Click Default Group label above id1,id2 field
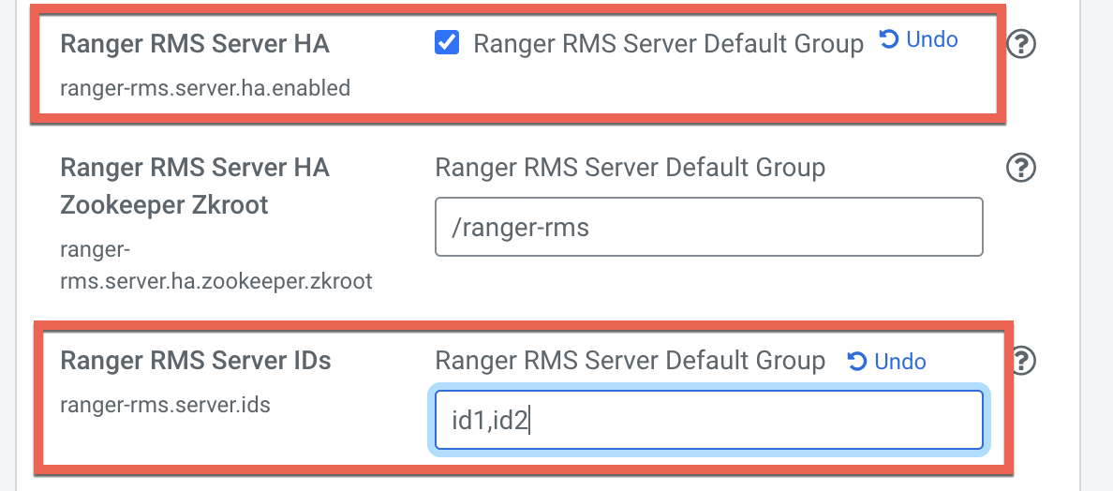 point(630,361)
